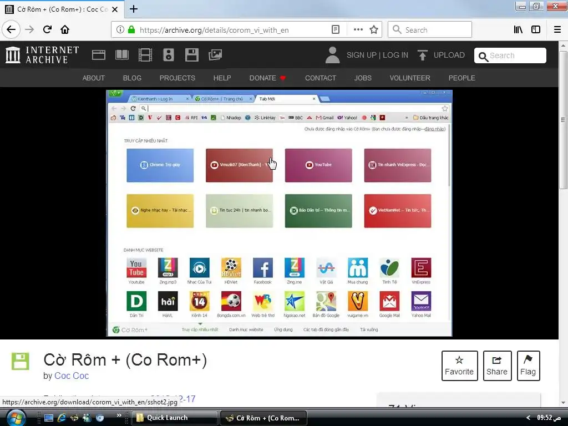Open the BLOG menu item

click(x=132, y=78)
